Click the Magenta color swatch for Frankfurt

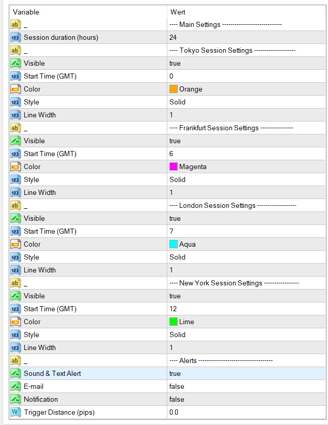pyautogui.click(x=174, y=166)
